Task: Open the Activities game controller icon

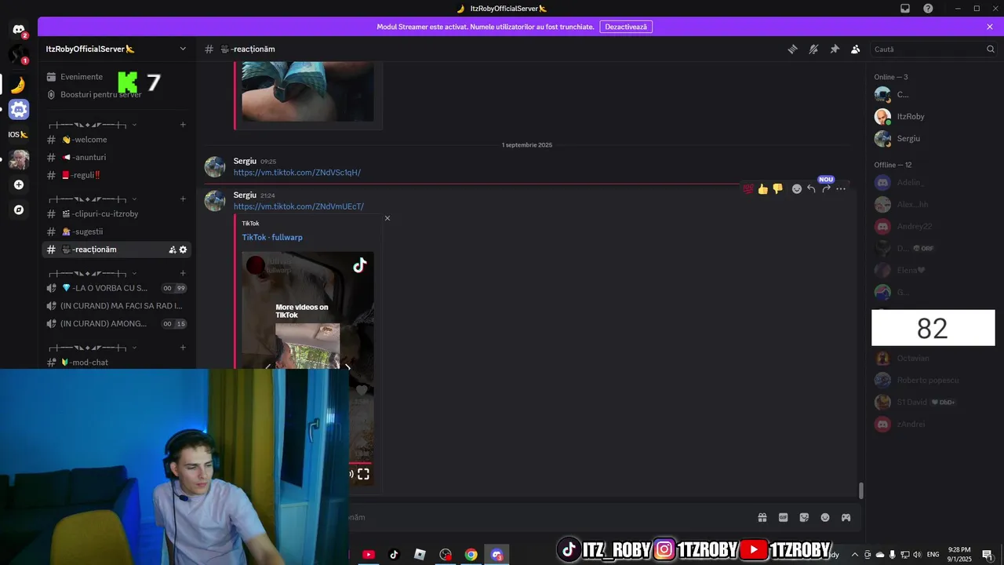Action: click(846, 517)
